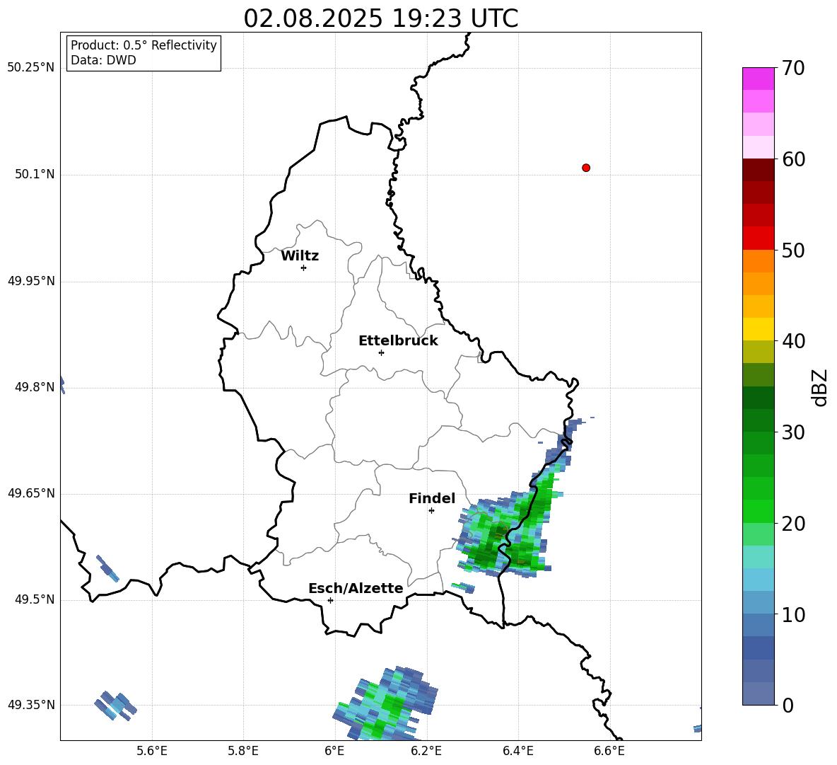The image size is (837, 765).
Task: Click the 50.25°N latitude label
Action: coord(31,68)
